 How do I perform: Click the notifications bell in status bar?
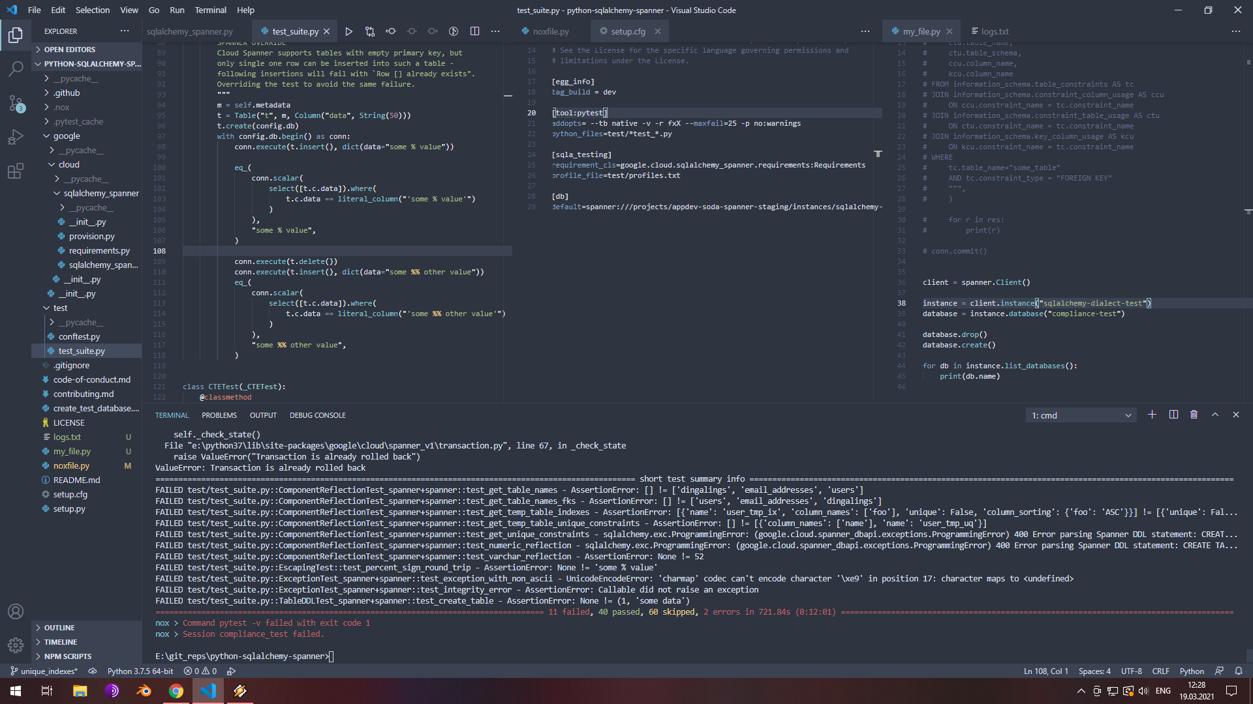(x=1238, y=671)
